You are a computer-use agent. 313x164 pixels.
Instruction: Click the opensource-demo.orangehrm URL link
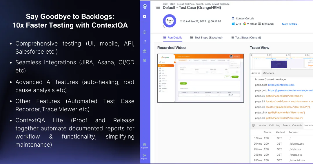(290, 90)
